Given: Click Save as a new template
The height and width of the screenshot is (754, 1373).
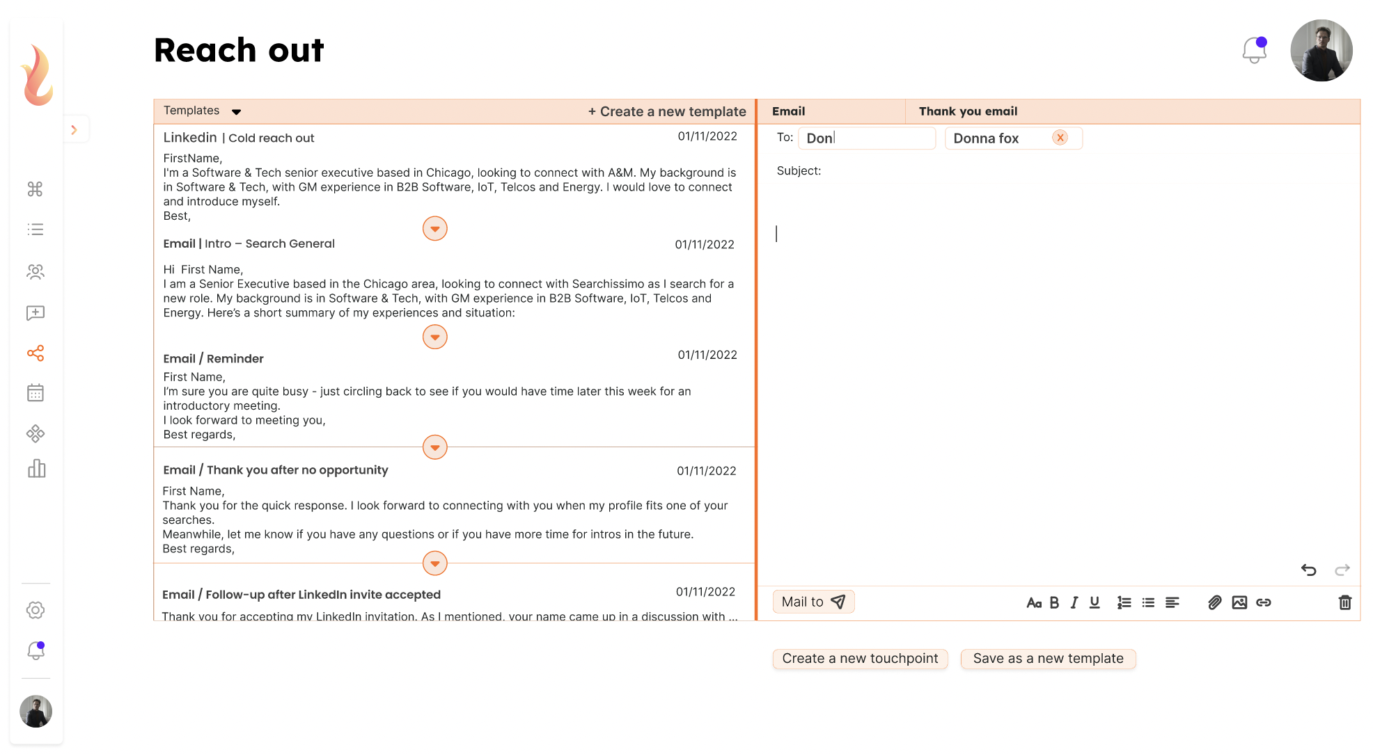Looking at the screenshot, I should tap(1048, 659).
